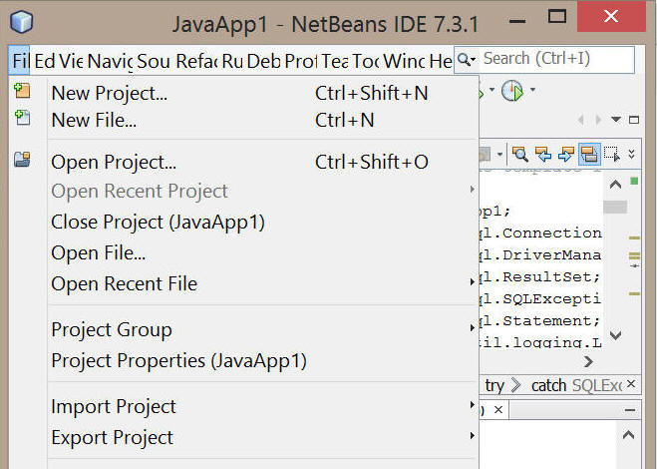Select Close Project (JavaApp1) menu item
This screenshot has height=469, width=657.
(x=158, y=222)
